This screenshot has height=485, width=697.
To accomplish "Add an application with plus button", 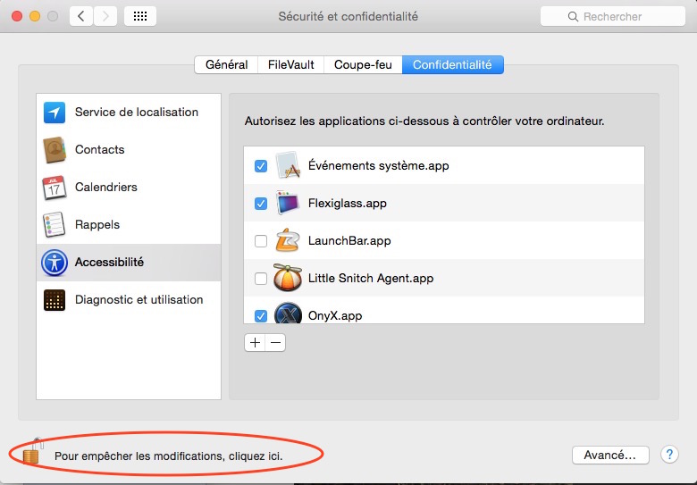I will [255, 343].
